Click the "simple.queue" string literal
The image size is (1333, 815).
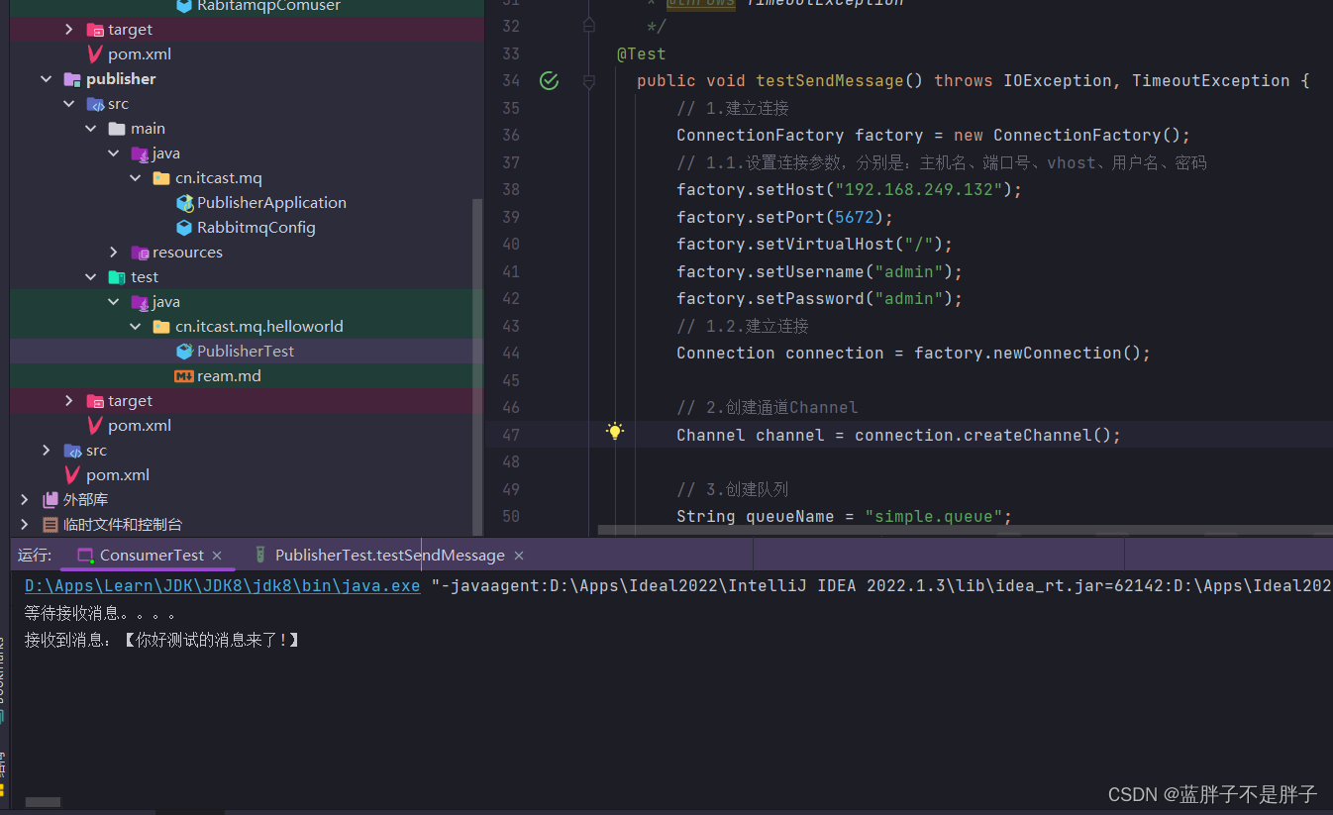coord(934,517)
